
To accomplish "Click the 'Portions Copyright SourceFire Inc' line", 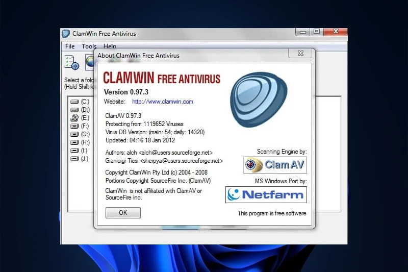I will tap(158, 181).
